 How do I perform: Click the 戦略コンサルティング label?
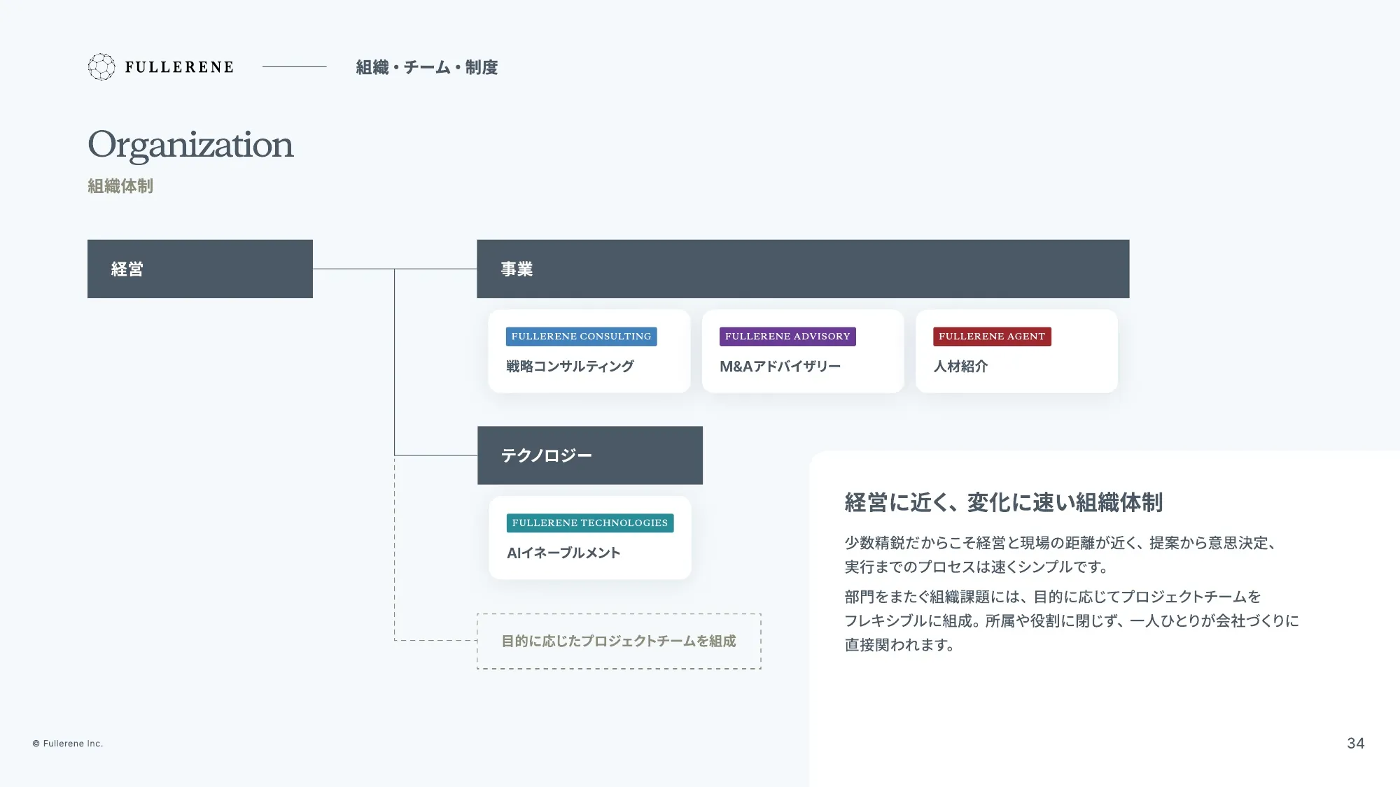[570, 366]
